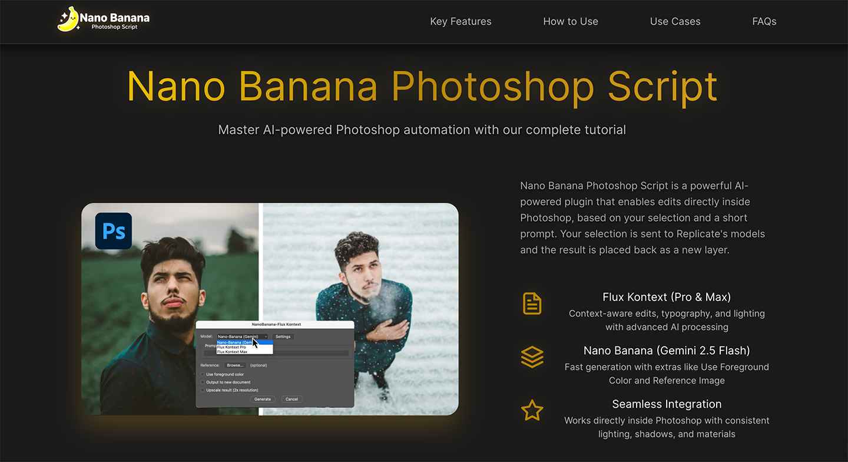Select Flux Kontext Max in the dropdown
This screenshot has width=848, height=462.
[x=232, y=352]
